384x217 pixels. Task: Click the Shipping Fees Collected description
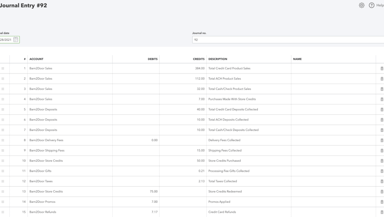[x=248, y=150]
